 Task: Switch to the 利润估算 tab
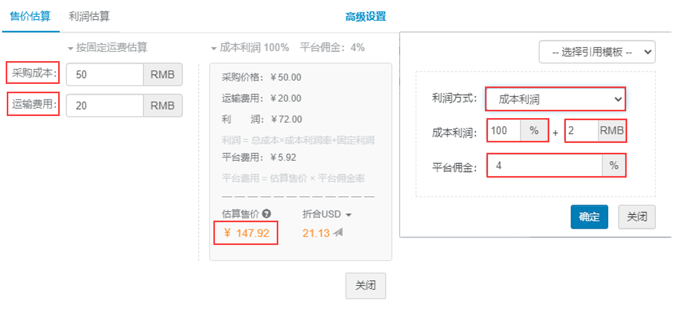click(x=89, y=16)
